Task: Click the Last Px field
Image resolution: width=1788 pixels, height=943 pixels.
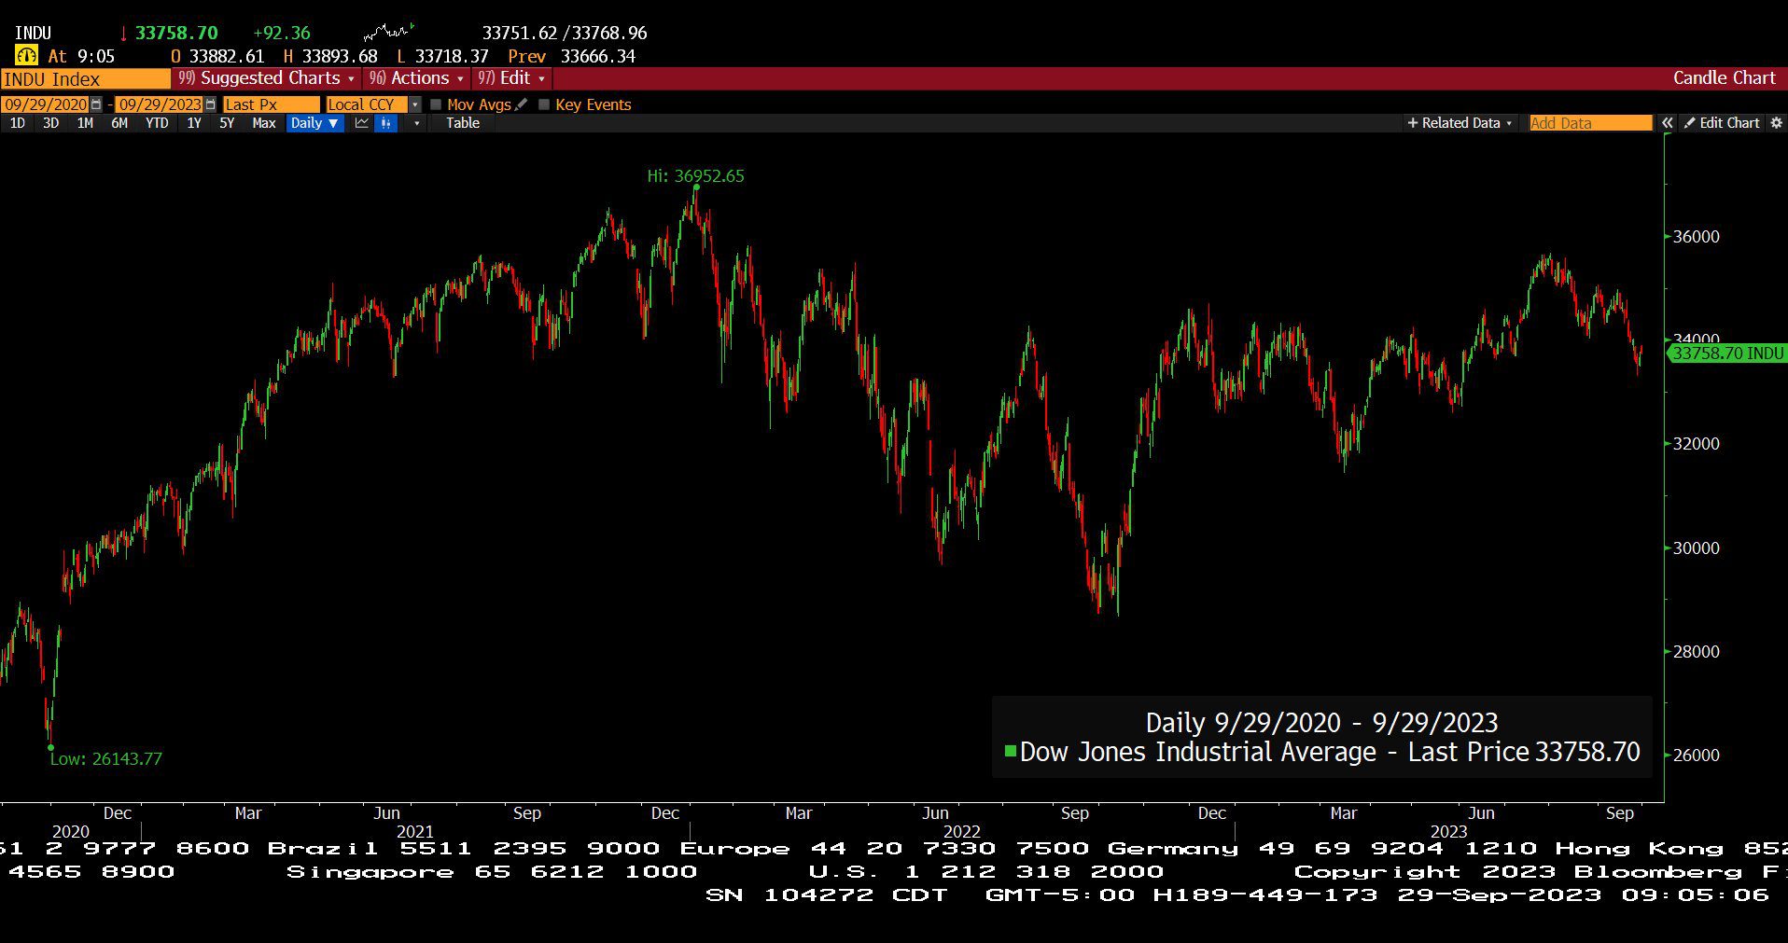Action: 272,104
